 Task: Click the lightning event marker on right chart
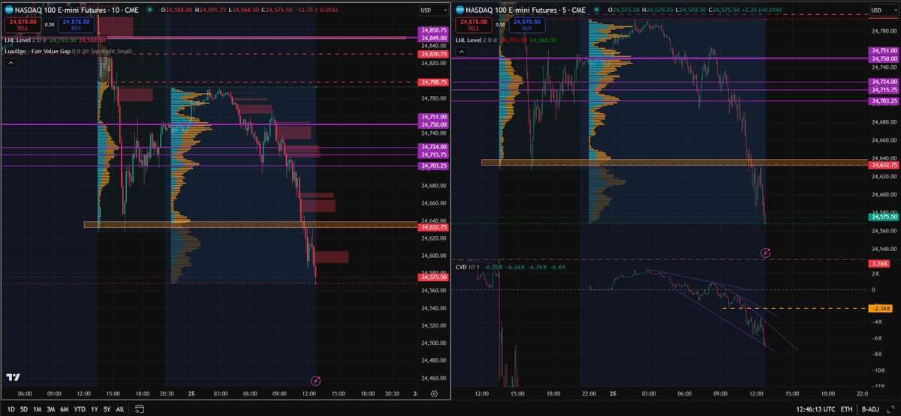765,253
